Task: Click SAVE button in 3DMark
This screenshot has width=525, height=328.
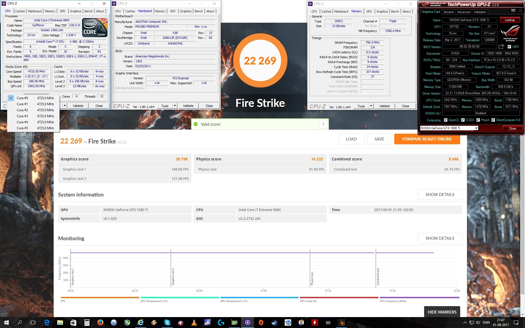Action: tap(379, 139)
